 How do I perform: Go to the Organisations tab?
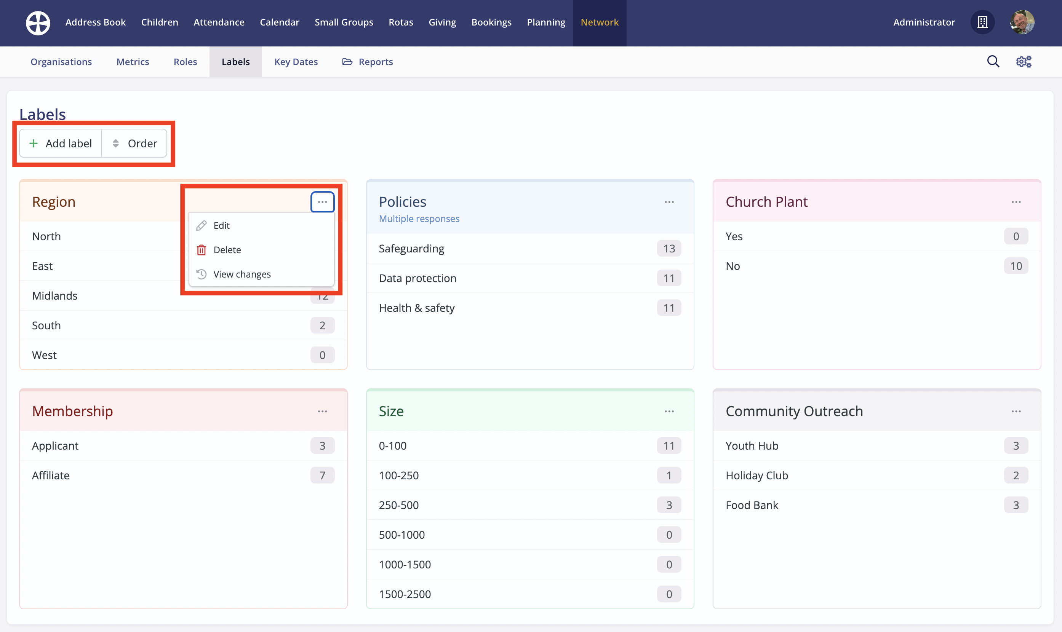point(61,62)
